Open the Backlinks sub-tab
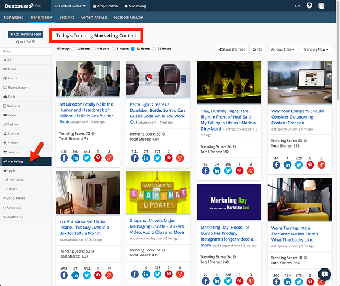This screenshot has width=340, height=286. point(66,17)
